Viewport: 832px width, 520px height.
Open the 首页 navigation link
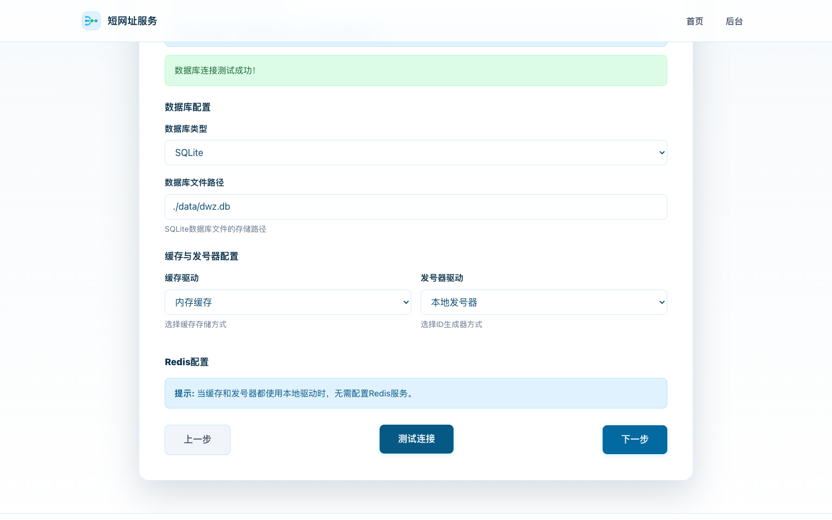point(694,21)
